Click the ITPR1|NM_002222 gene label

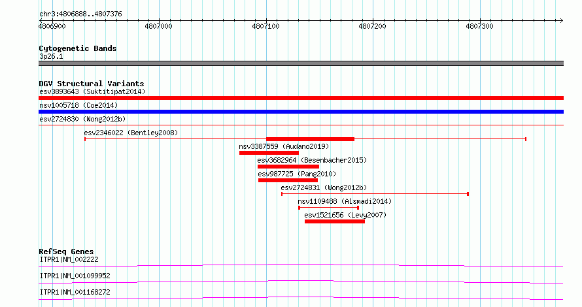pyautogui.click(x=69, y=259)
